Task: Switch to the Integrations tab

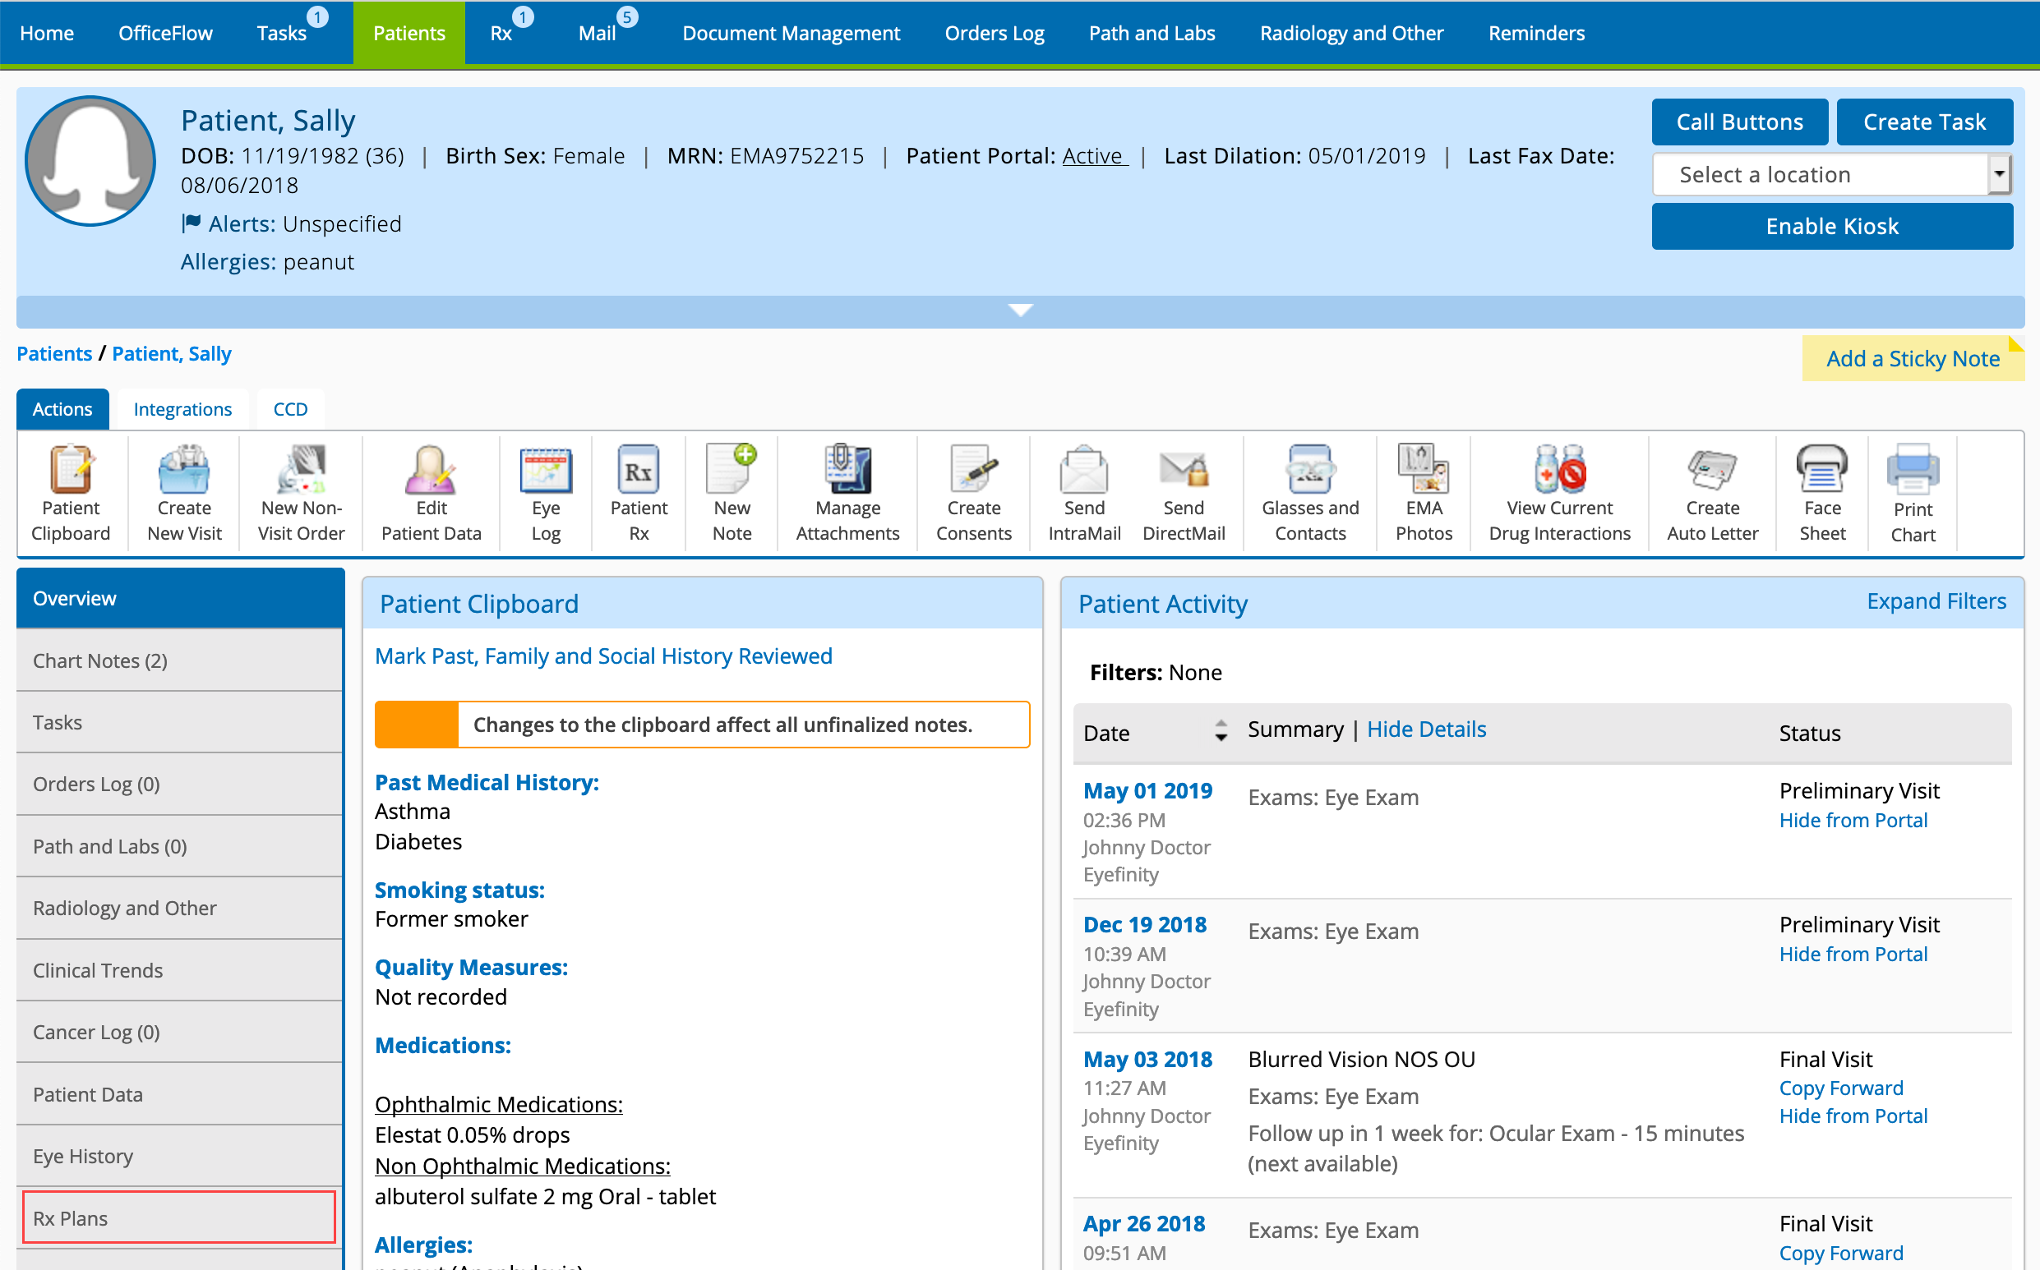Action: tap(182, 409)
